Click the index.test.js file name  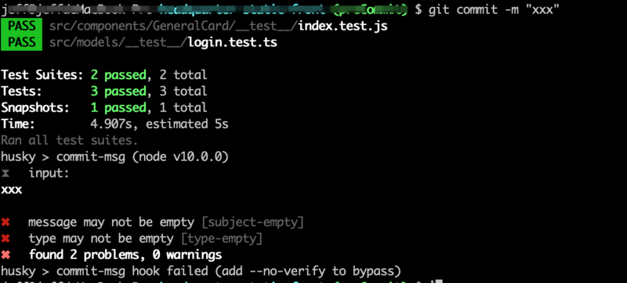tap(342, 27)
